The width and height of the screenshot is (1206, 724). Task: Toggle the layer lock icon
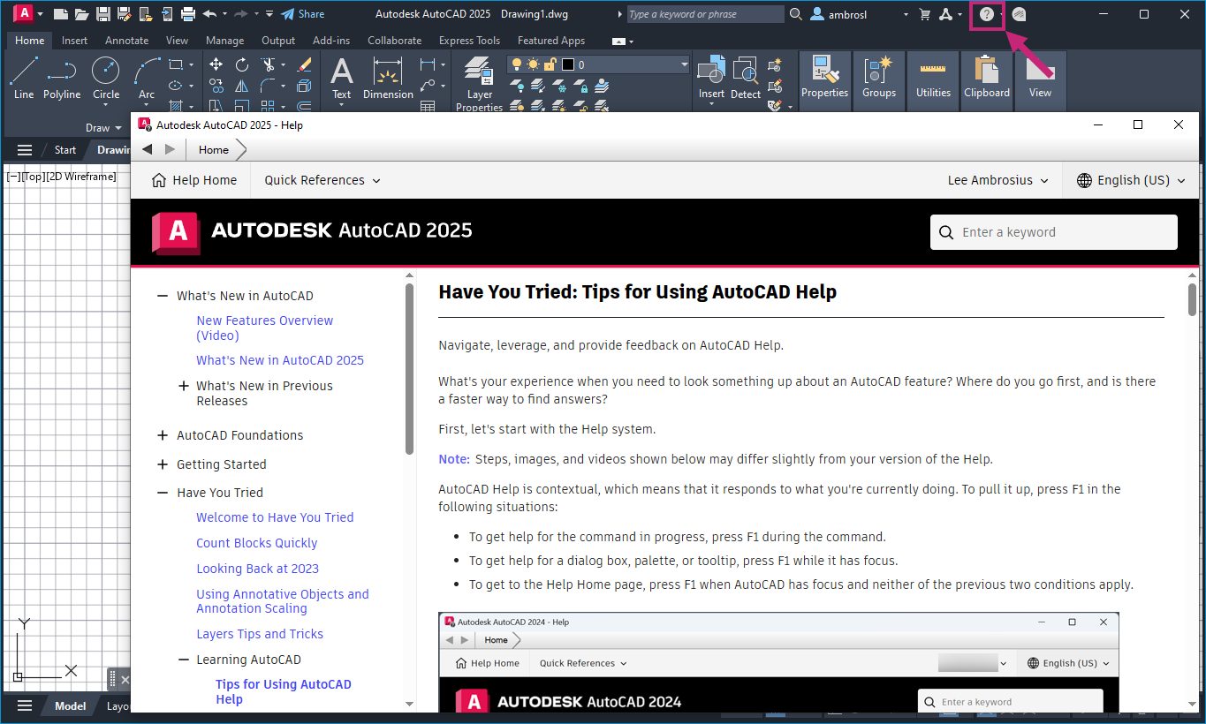coord(550,64)
